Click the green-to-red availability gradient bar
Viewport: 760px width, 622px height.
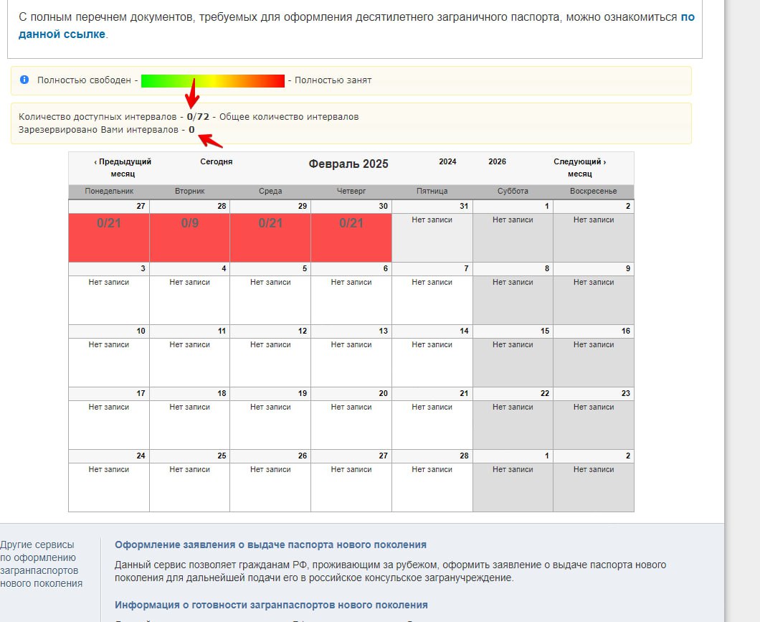click(x=213, y=80)
